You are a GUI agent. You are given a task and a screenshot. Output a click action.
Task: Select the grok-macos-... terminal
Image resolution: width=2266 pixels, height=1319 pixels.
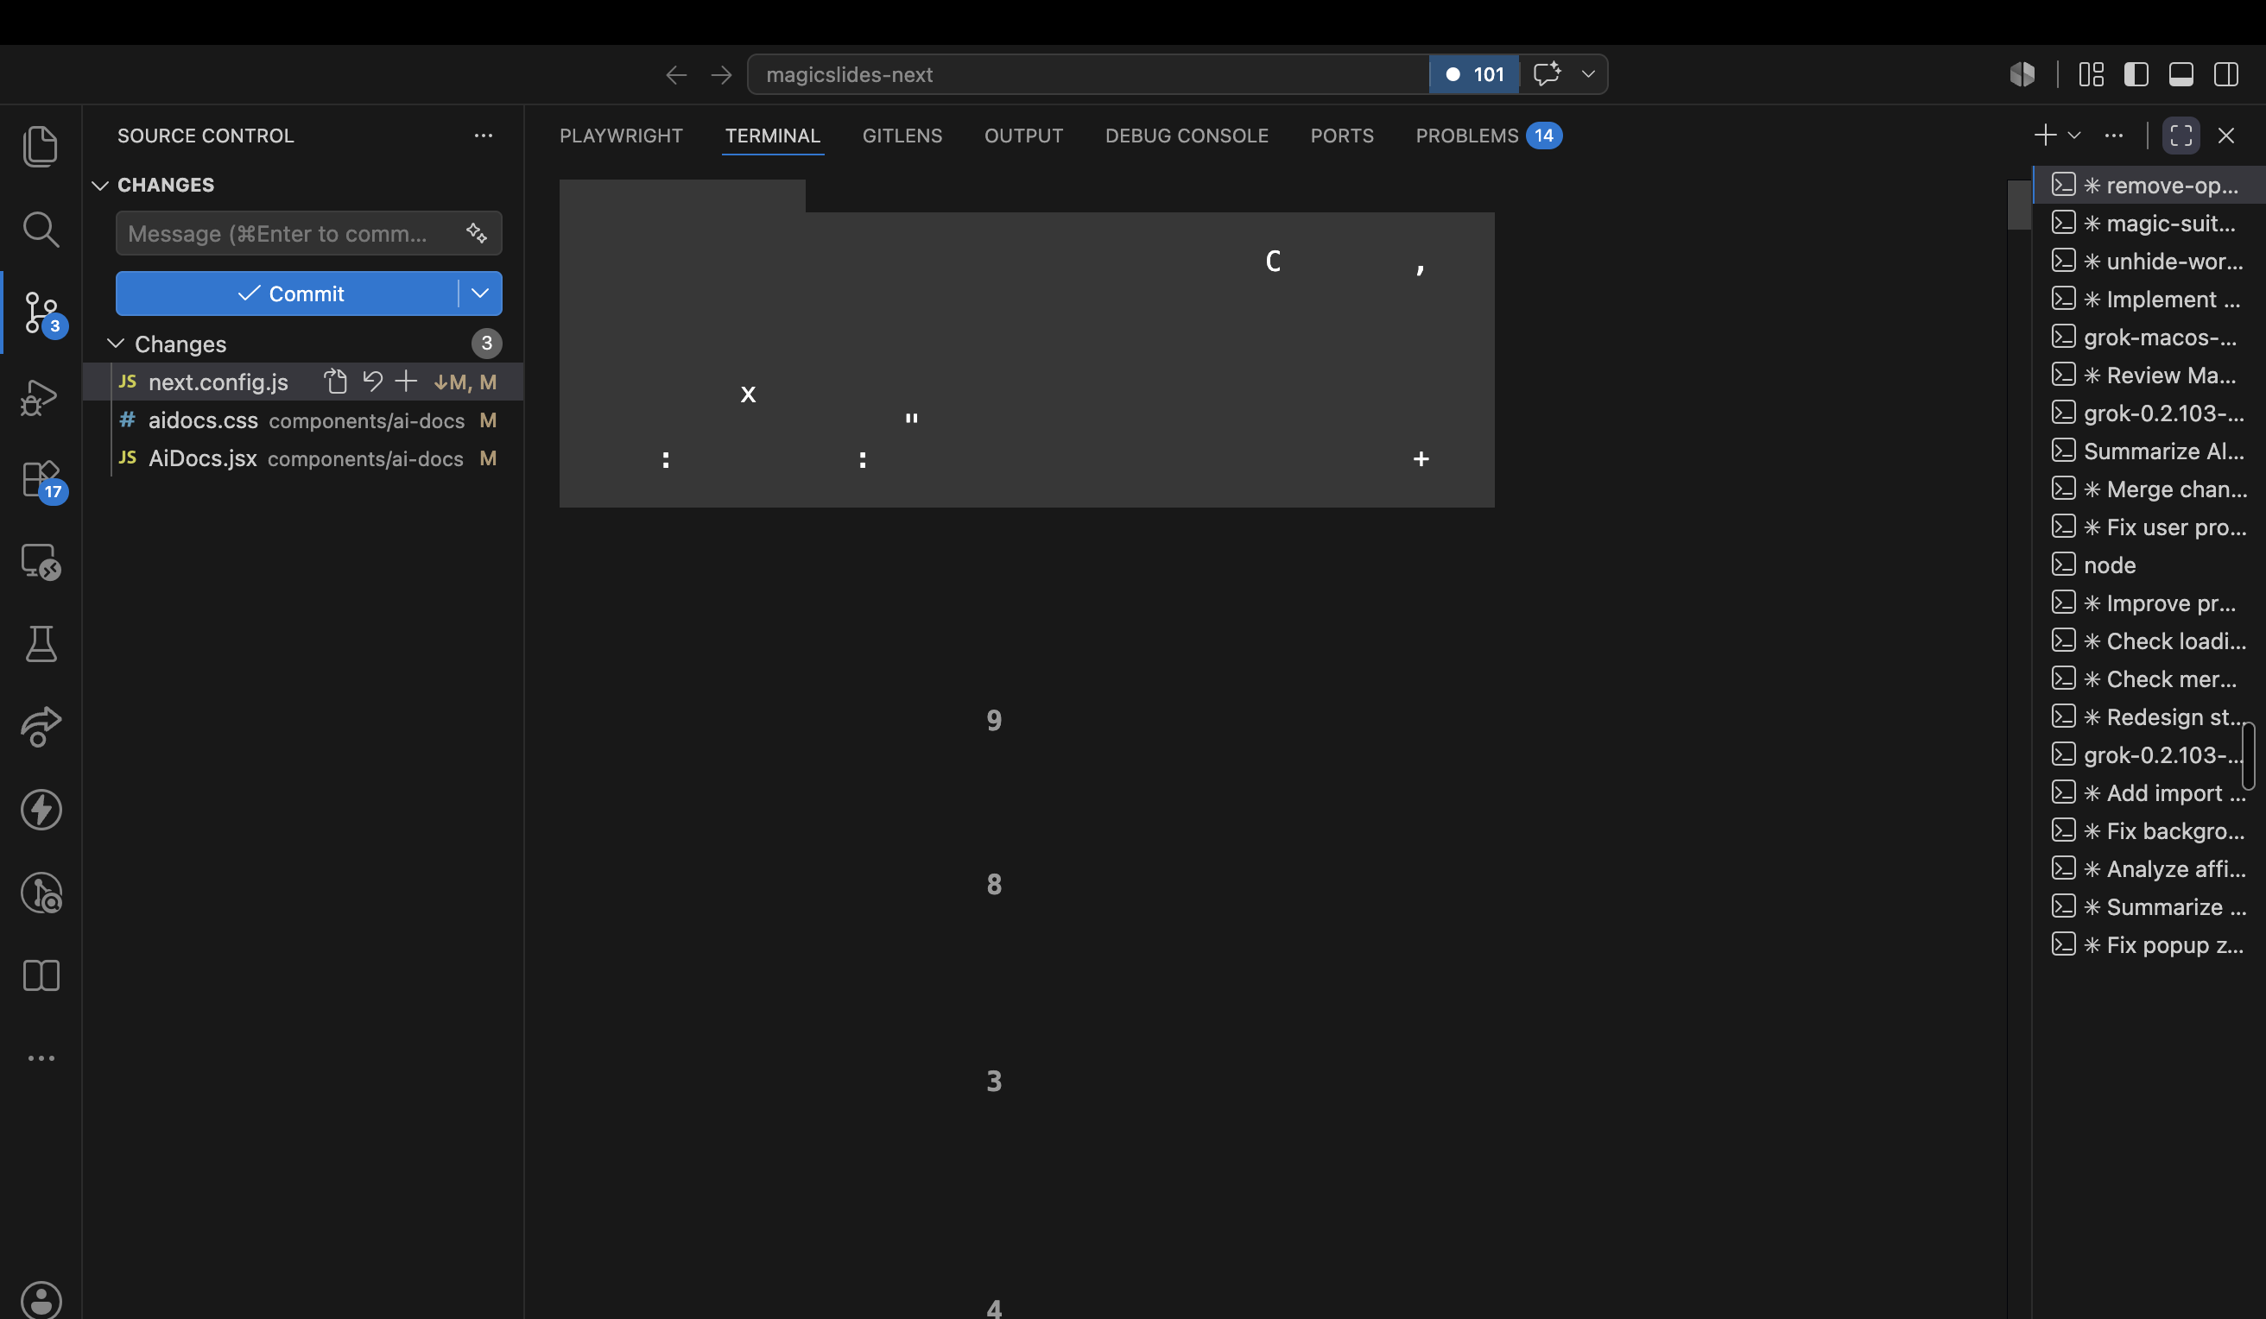[x=2150, y=338]
